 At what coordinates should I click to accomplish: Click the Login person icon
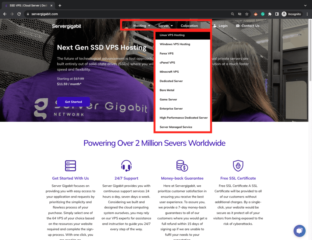click(x=215, y=26)
